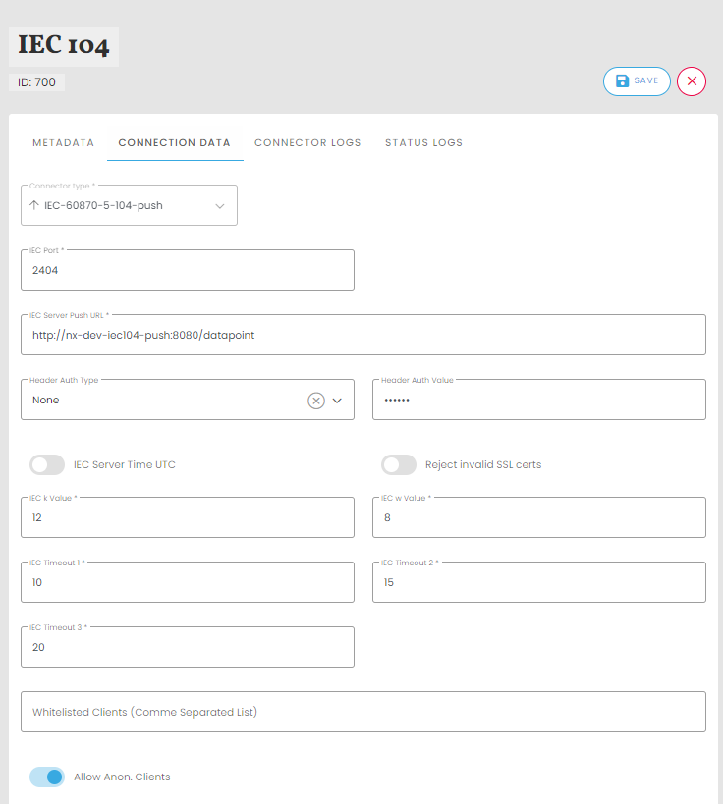The image size is (723, 804).
Task: Go to the Status Logs tab
Action: click(423, 143)
